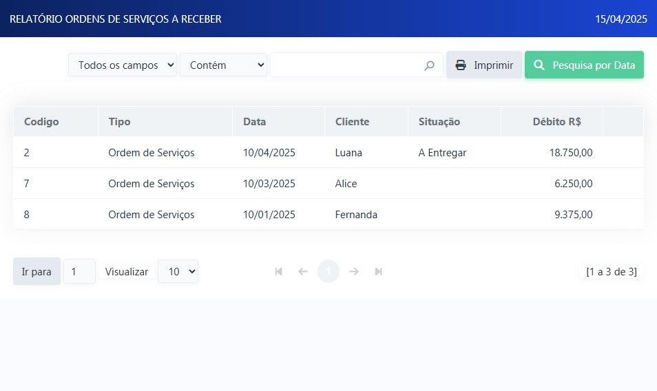657x391 pixels.
Task: Click the report title in header
Action: point(116,19)
